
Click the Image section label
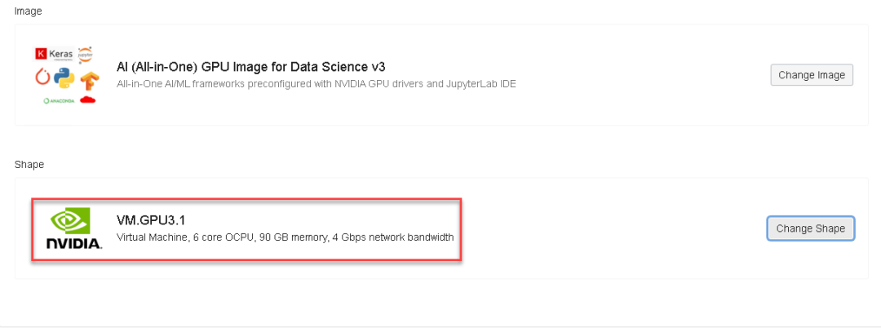pyautogui.click(x=29, y=11)
